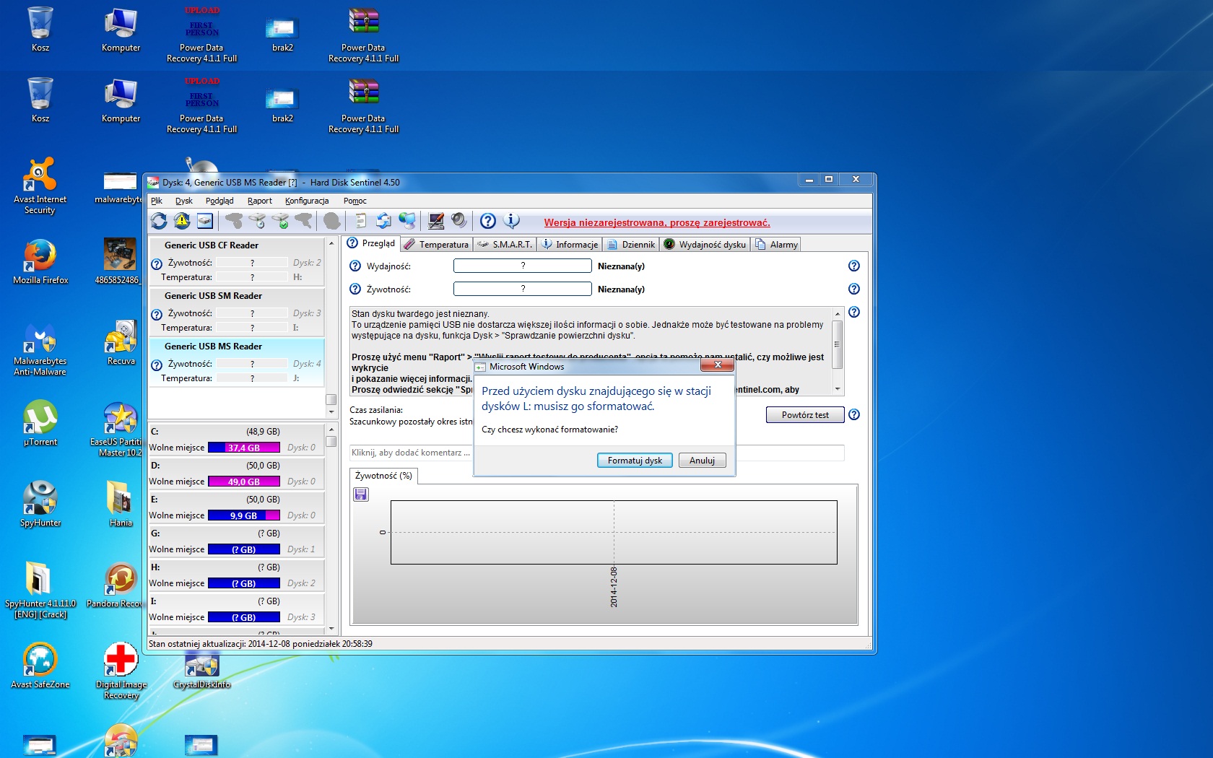Click the C: free space bar 37,4 GB
The width and height of the screenshot is (1213, 758).
point(244,448)
